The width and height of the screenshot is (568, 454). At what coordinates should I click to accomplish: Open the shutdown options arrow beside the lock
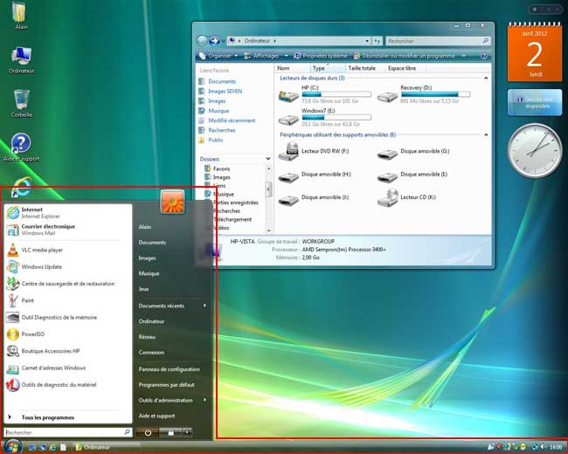[x=187, y=432]
